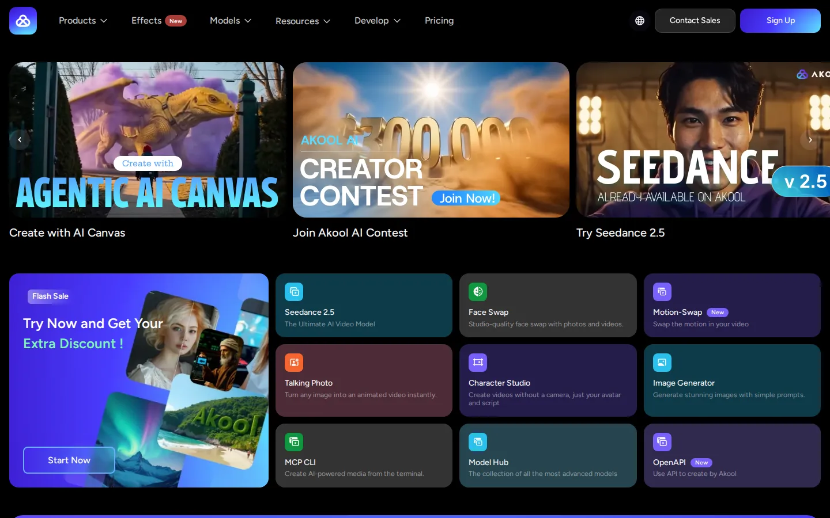This screenshot has width=830, height=518.
Task: Expand the Resources dropdown menu
Action: tap(303, 21)
